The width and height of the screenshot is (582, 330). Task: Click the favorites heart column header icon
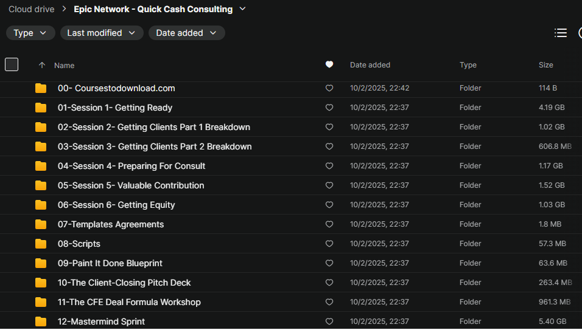point(329,64)
